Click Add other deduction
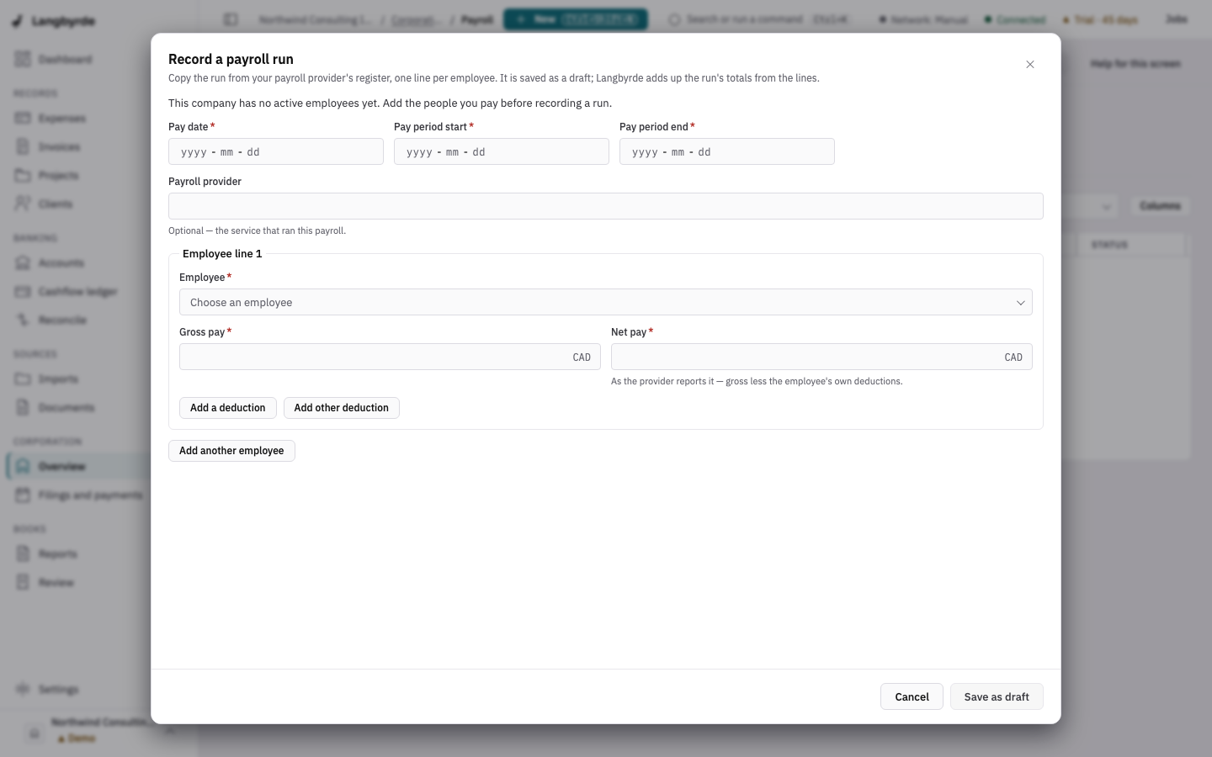 [342, 408]
